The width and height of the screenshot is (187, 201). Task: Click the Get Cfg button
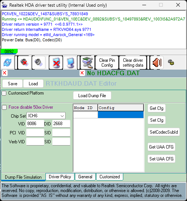click(x=156, y=108)
